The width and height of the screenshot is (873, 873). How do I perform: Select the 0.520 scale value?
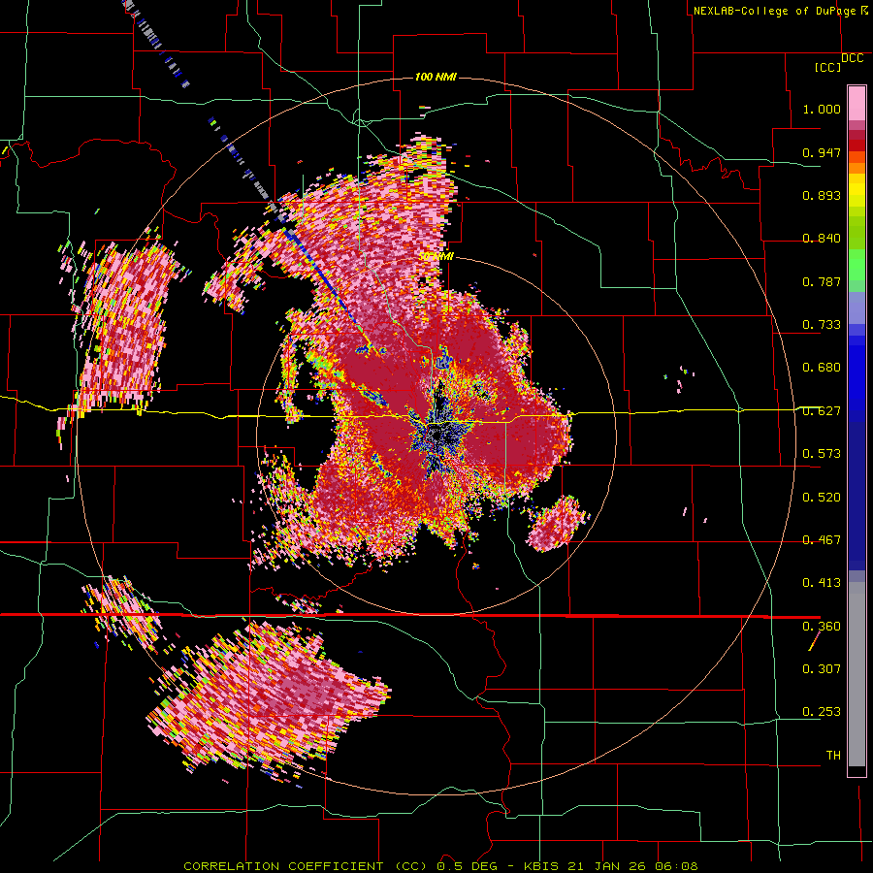pos(822,498)
